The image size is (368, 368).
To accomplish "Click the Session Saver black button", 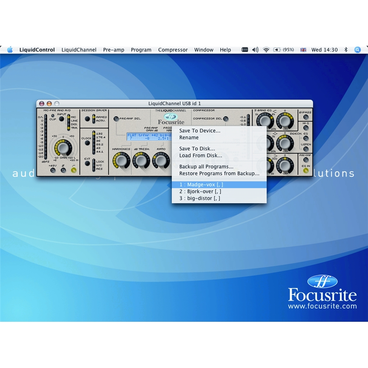I will [x=88, y=119].
